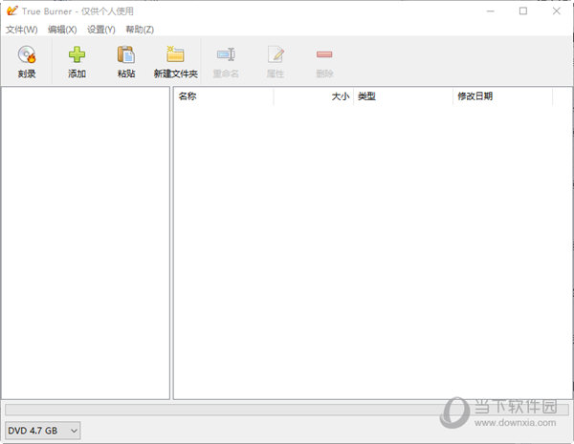
Task: Sort by the 类型 column header
Action: point(403,96)
